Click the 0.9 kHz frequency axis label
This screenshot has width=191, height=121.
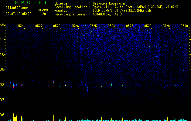[2, 70]
